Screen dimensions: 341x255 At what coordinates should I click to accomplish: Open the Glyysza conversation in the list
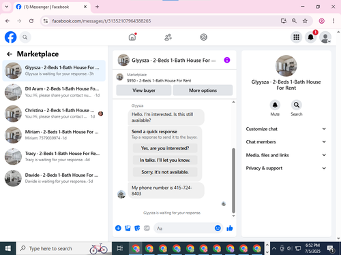click(54, 71)
